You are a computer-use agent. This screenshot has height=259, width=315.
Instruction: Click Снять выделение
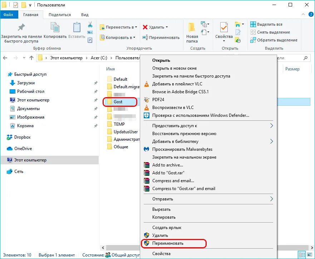270,32
